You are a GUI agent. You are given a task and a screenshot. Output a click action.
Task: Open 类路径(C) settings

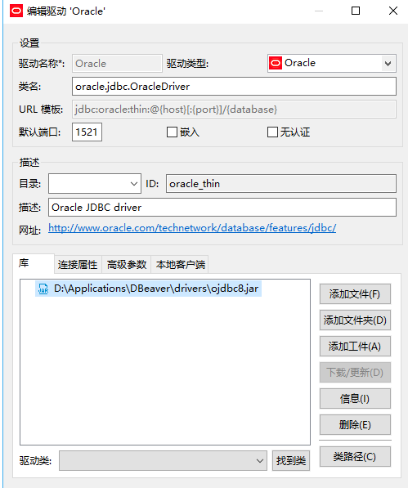[355, 457]
